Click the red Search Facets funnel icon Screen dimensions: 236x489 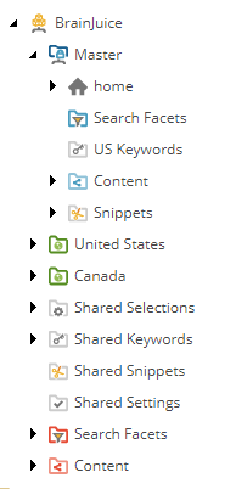click(x=58, y=434)
